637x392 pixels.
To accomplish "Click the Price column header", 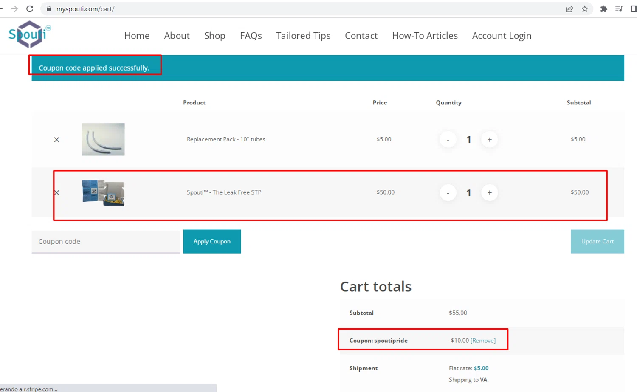I will click(380, 102).
